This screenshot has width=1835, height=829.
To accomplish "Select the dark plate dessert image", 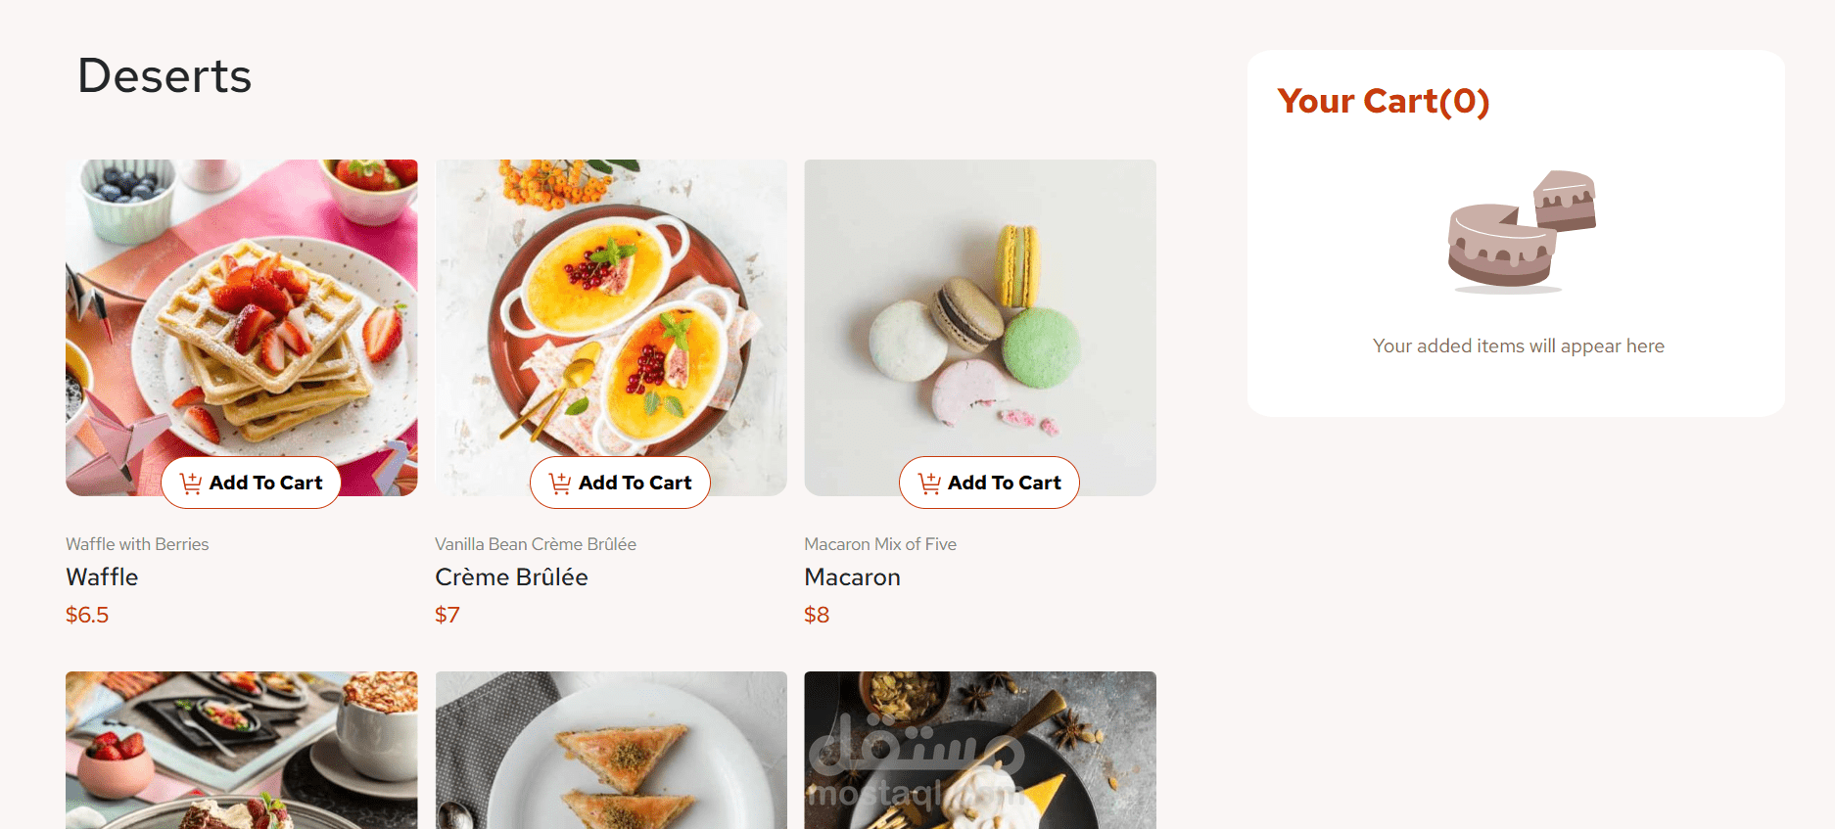I will 980,750.
